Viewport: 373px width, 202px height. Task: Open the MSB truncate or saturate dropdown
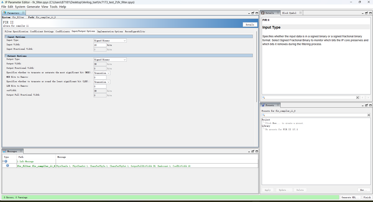102,73
